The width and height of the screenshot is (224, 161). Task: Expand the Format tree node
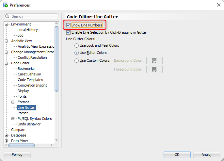point(13,102)
